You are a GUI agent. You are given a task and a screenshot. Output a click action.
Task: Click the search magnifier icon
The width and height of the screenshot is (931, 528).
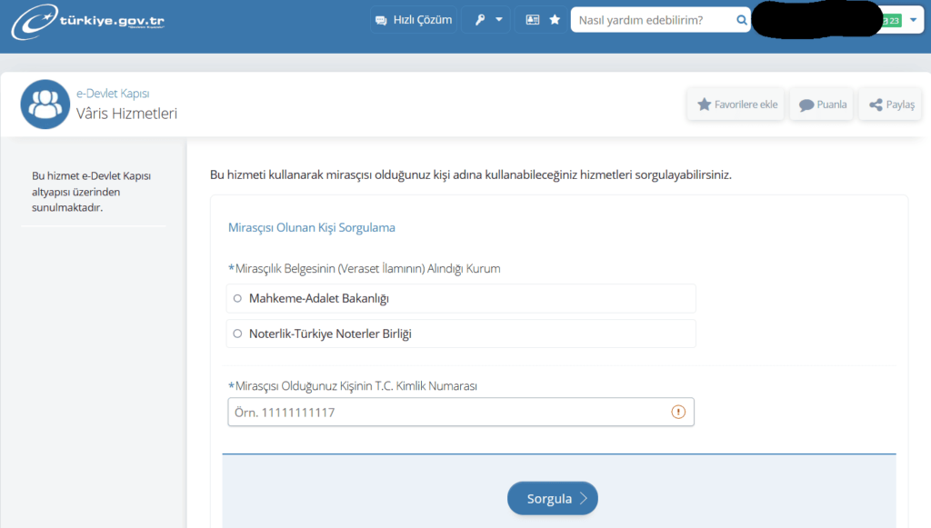coord(741,18)
